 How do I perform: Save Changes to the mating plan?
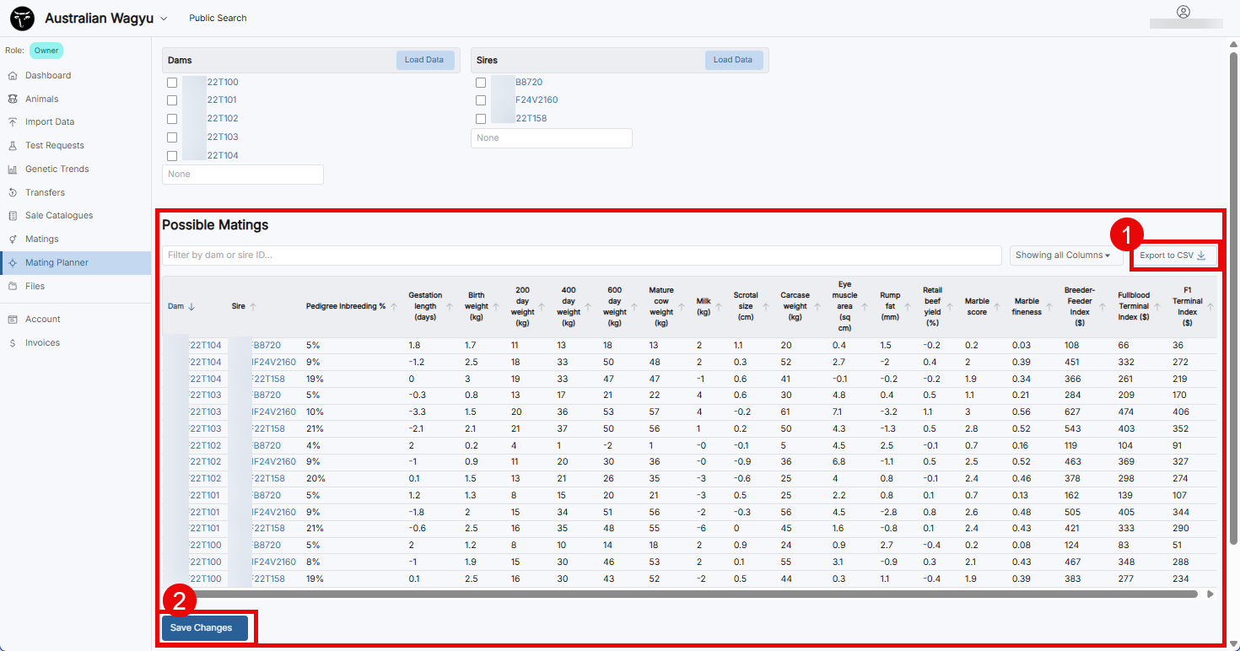204,627
